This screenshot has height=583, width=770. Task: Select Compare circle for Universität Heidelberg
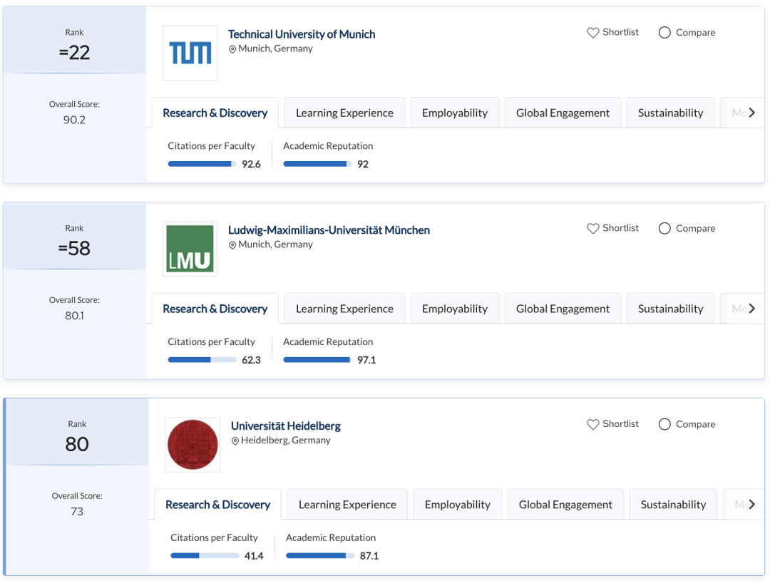coord(664,425)
